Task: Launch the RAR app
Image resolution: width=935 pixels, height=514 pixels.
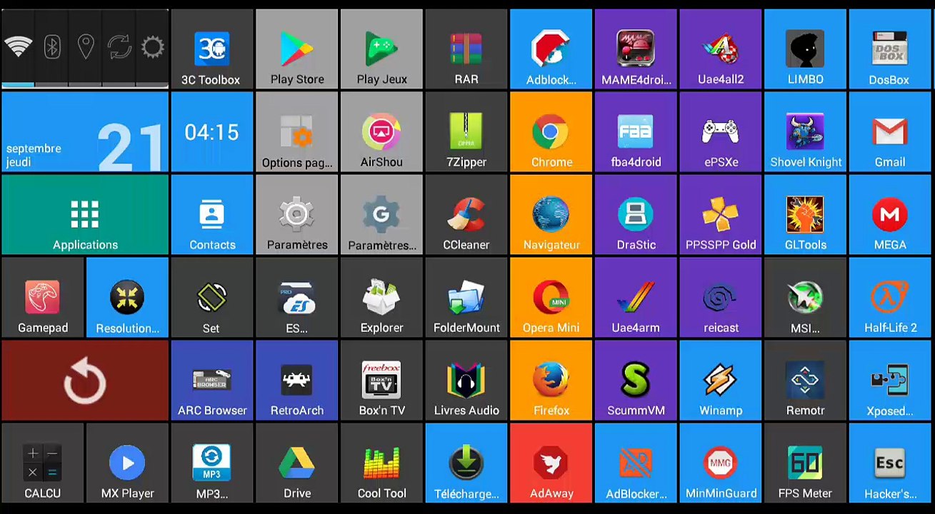Action: (x=466, y=49)
